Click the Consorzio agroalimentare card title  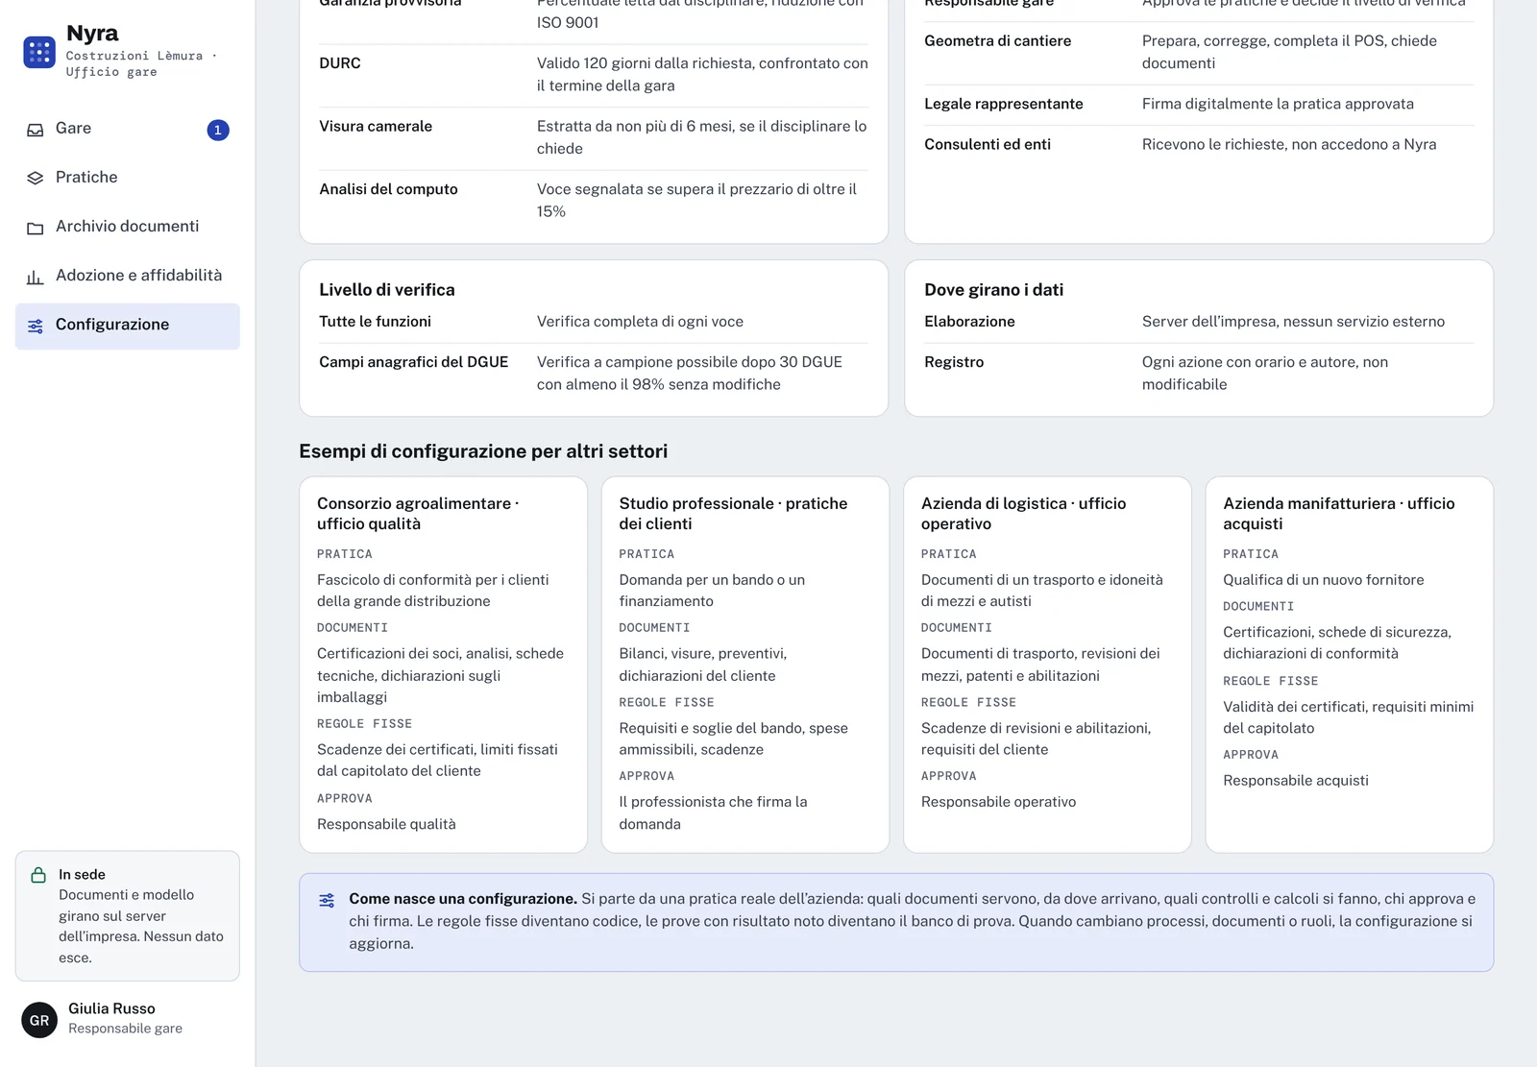coord(418,513)
